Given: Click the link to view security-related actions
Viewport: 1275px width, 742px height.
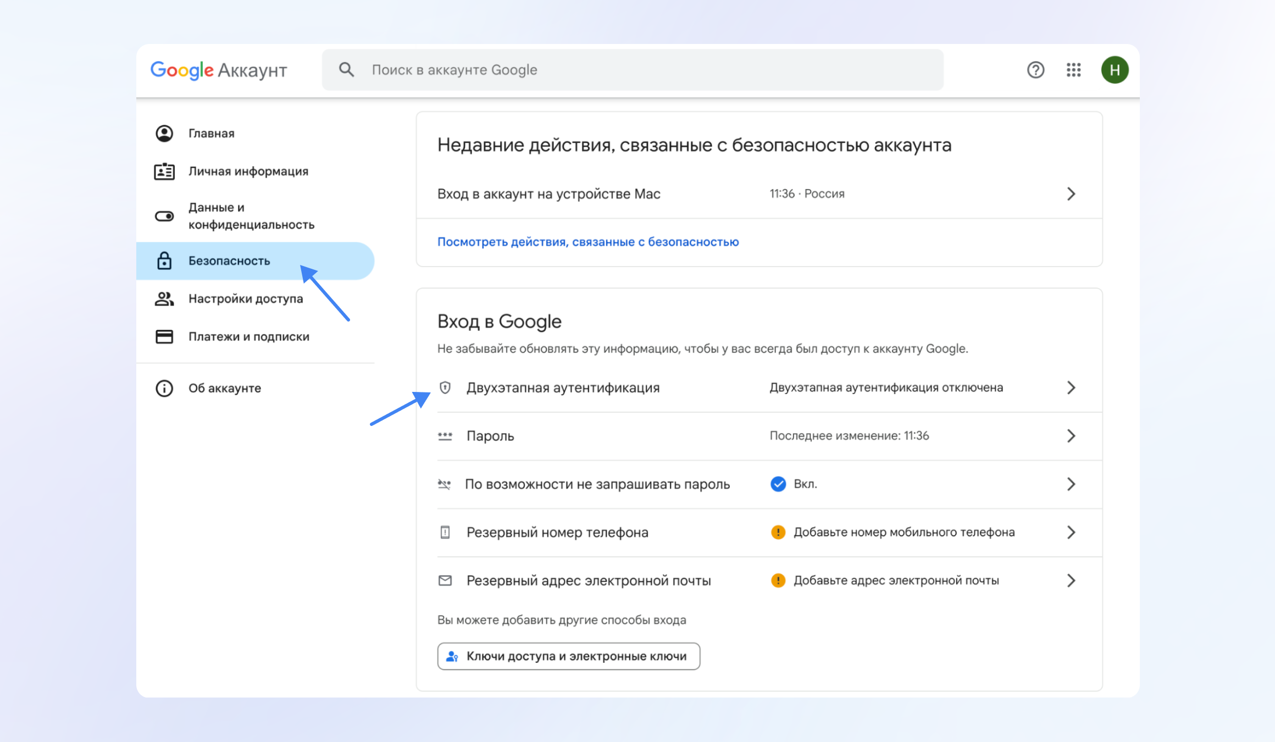Looking at the screenshot, I should (x=587, y=242).
